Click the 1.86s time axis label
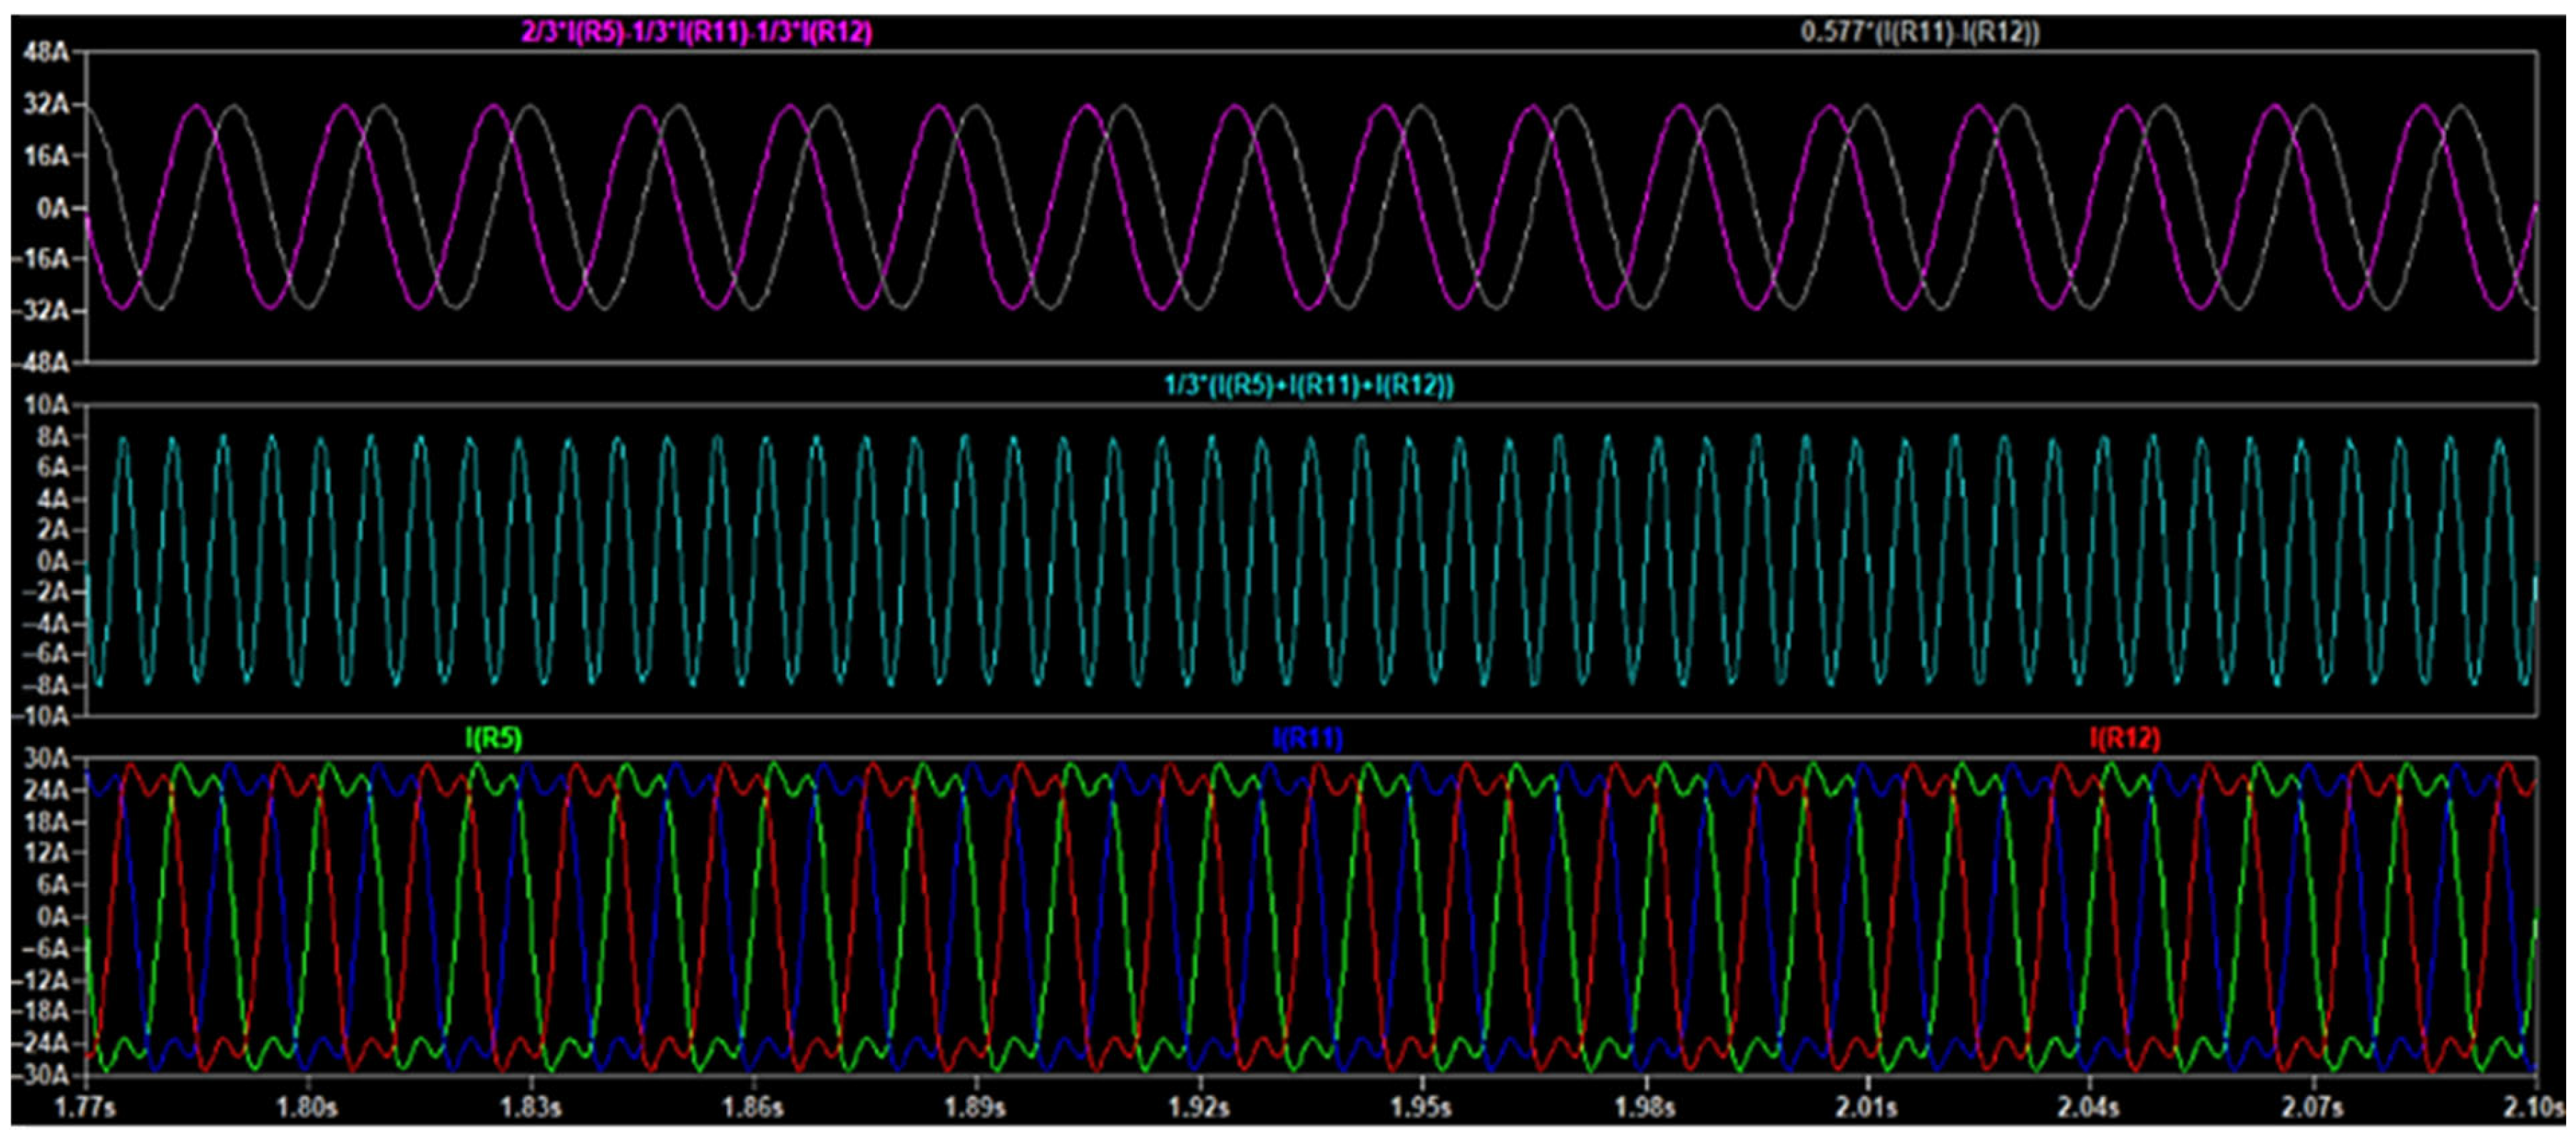Image resolution: width=2576 pixels, height=1137 pixels. 753,1108
